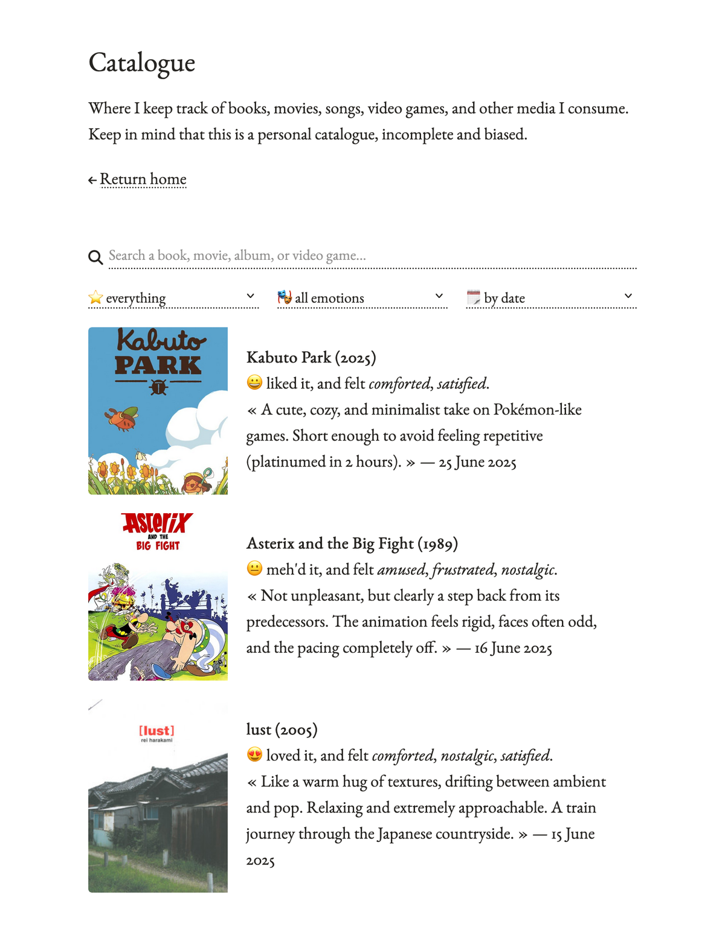
Task: Open the 'everything' media type dropdown
Action: pyautogui.click(x=172, y=297)
